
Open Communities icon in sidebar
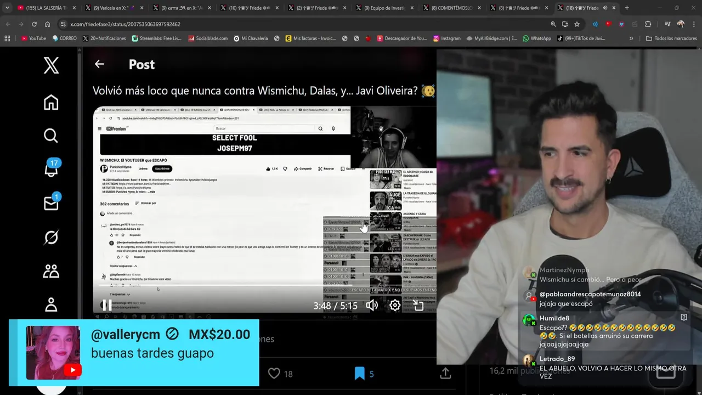point(51,271)
